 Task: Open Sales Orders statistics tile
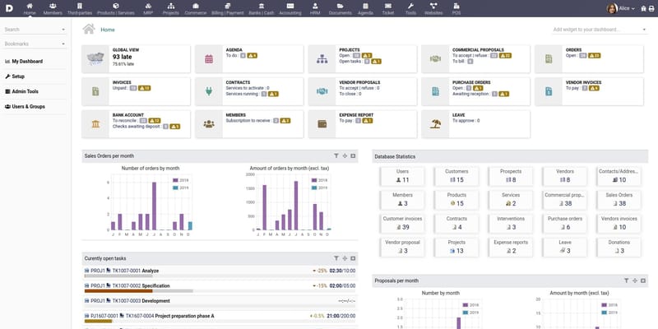pyautogui.click(x=619, y=200)
